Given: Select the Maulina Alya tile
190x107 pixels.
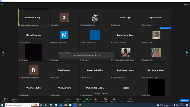Looking at the screenshot, I should [x=64, y=70].
